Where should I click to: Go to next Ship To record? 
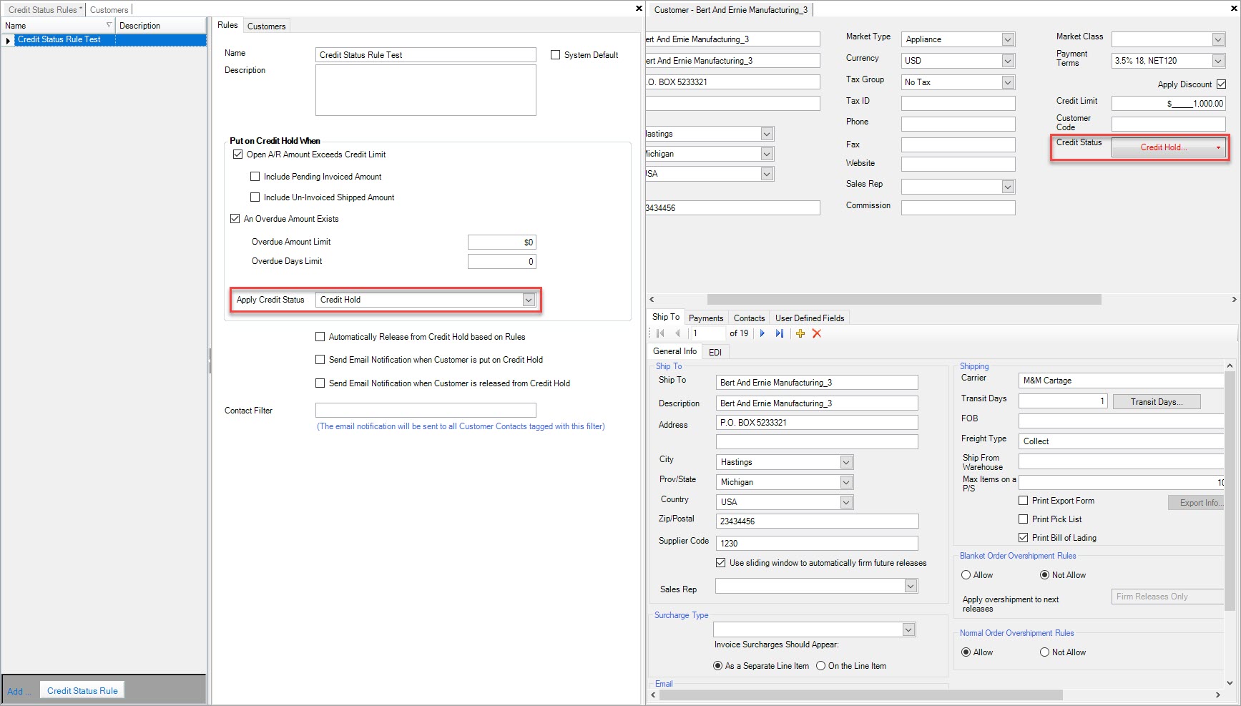click(762, 333)
